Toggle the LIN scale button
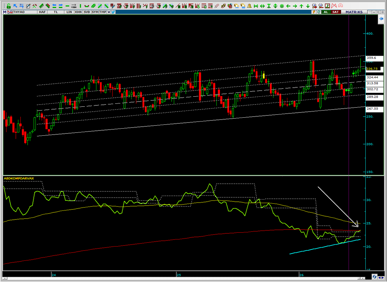The image size is (387, 282). (69, 12)
